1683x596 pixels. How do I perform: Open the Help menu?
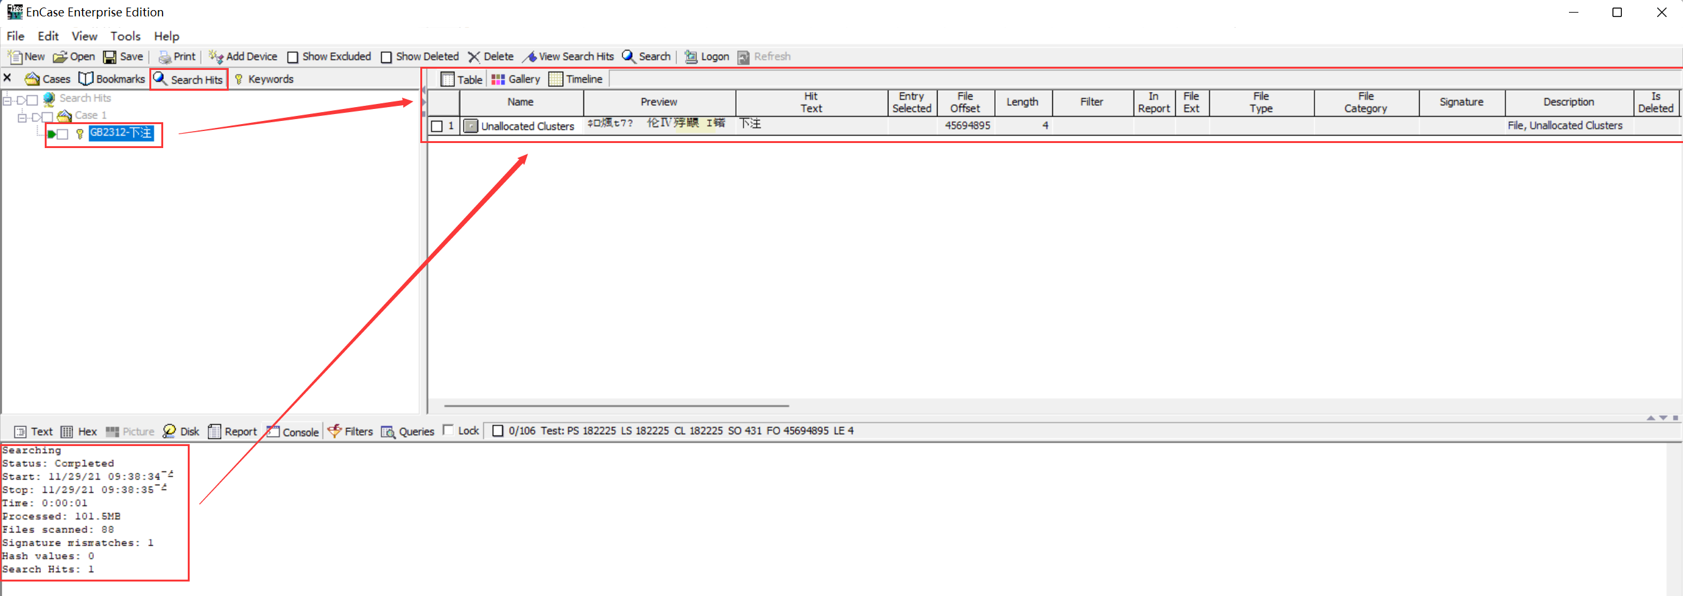[166, 36]
